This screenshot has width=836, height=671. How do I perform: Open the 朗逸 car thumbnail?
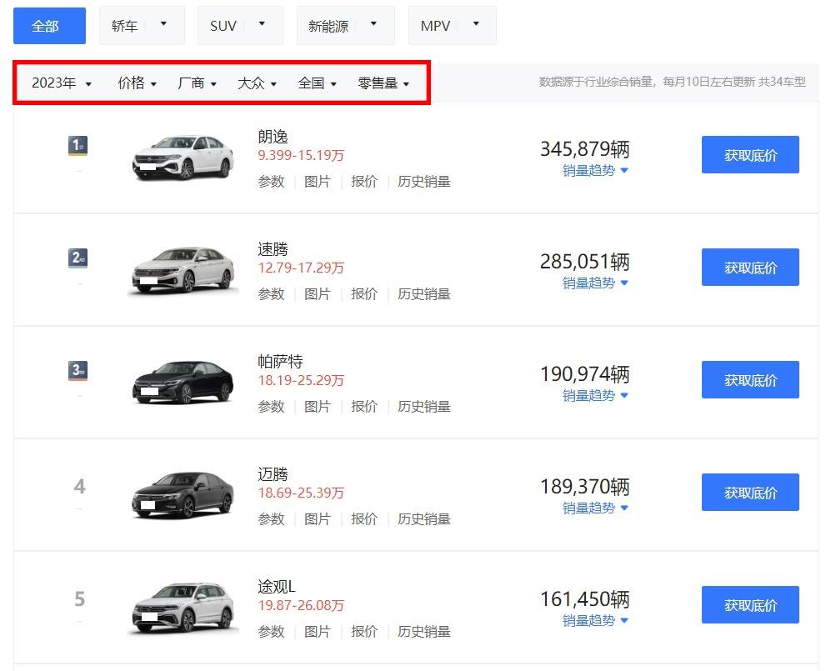183,158
